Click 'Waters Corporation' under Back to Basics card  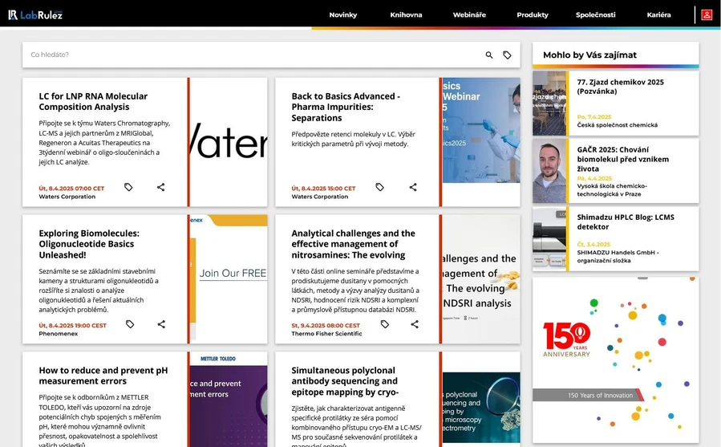[319, 197]
